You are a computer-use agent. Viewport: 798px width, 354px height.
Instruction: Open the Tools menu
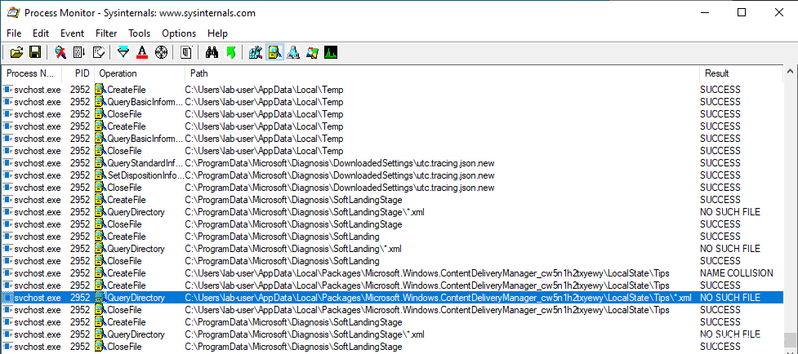click(x=140, y=33)
